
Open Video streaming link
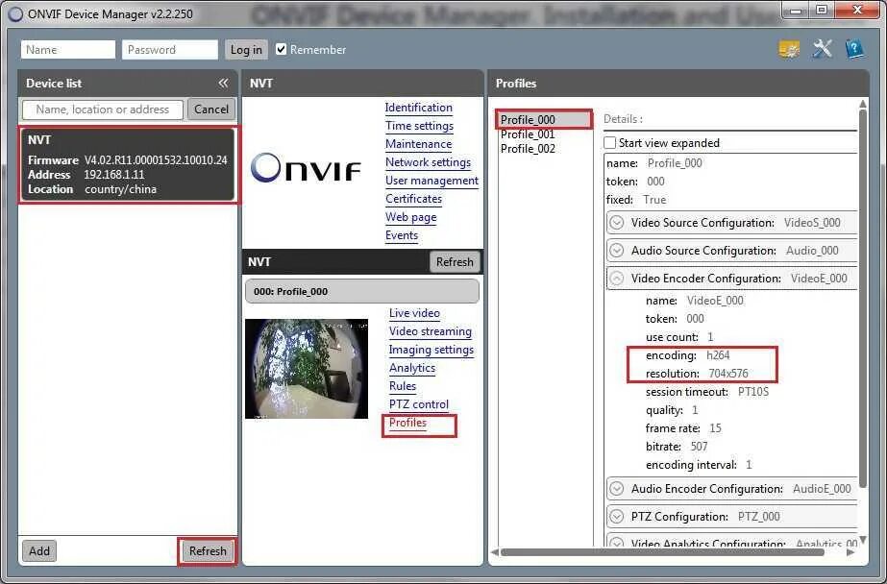coord(430,331)
